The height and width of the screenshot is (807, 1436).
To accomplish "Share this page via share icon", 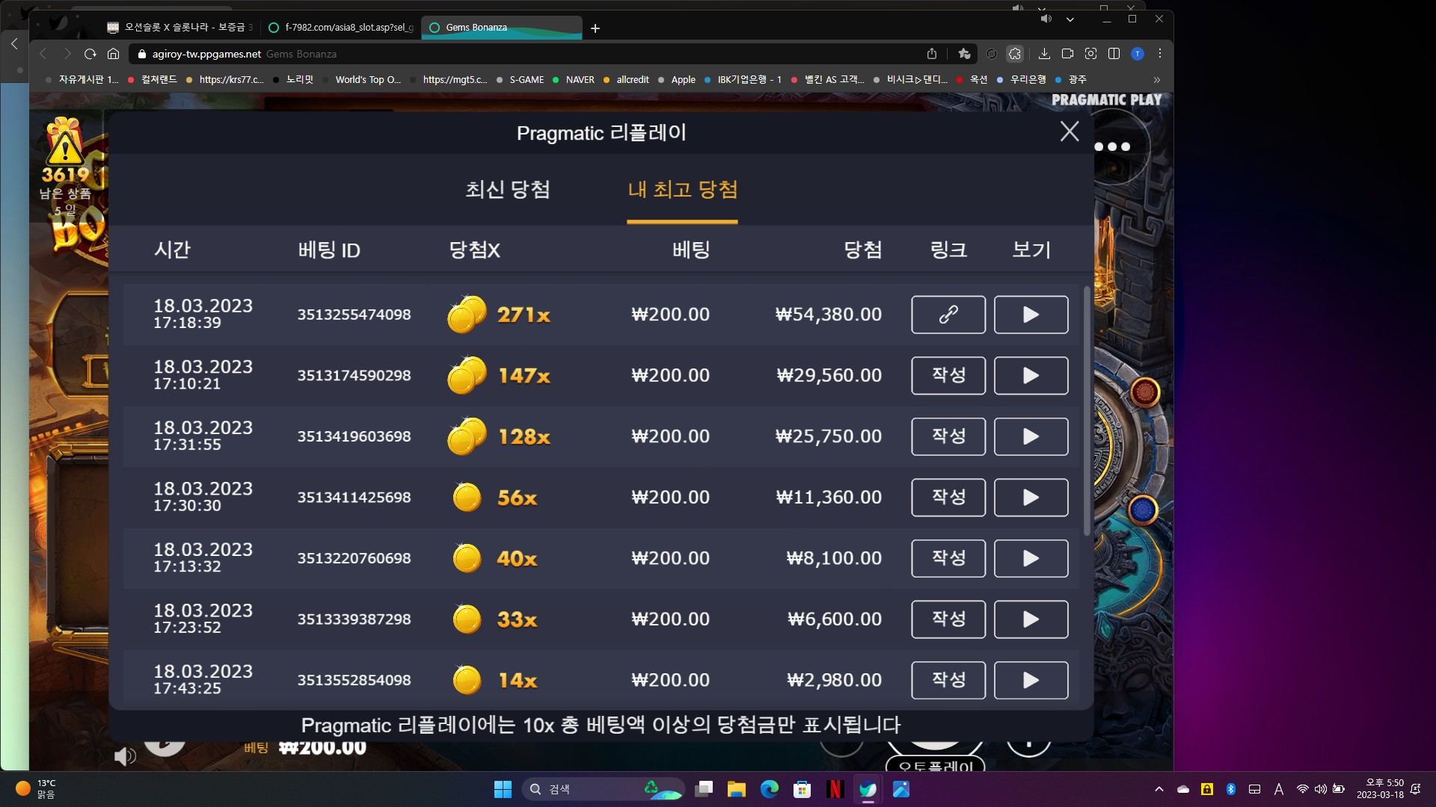I will (932, 54).
